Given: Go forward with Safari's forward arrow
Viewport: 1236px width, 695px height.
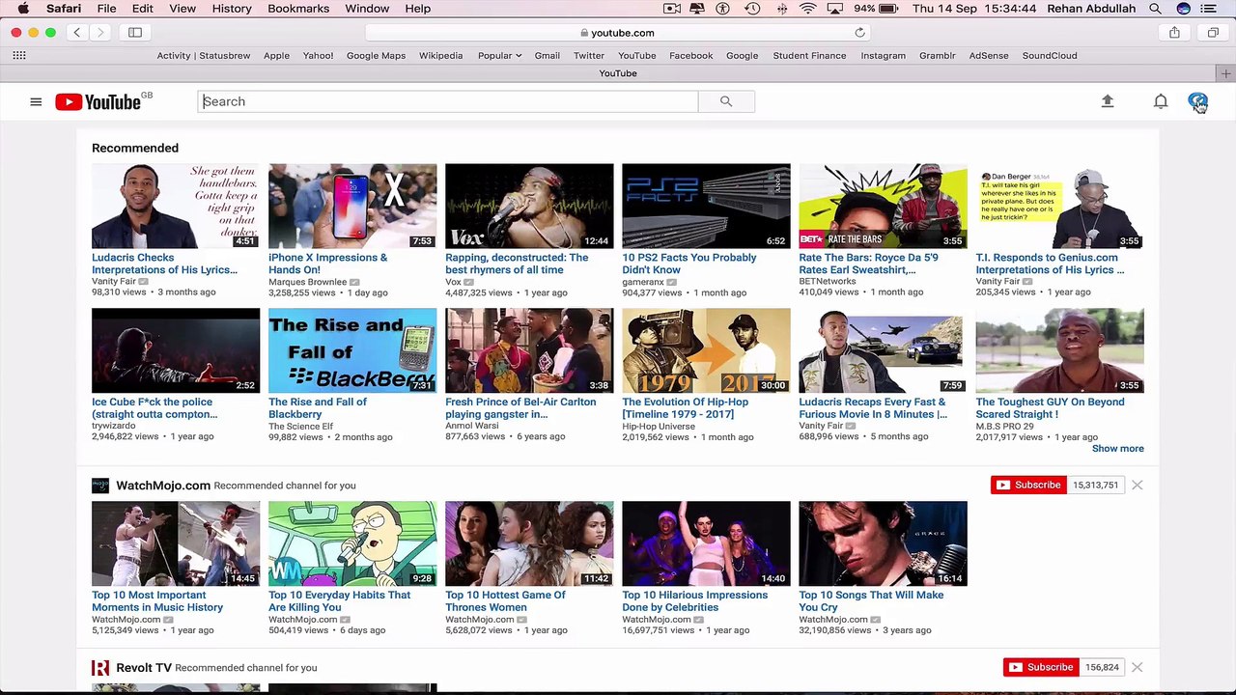Looking at the screenshot, I should pyautogui.click(x=100, y=33).
